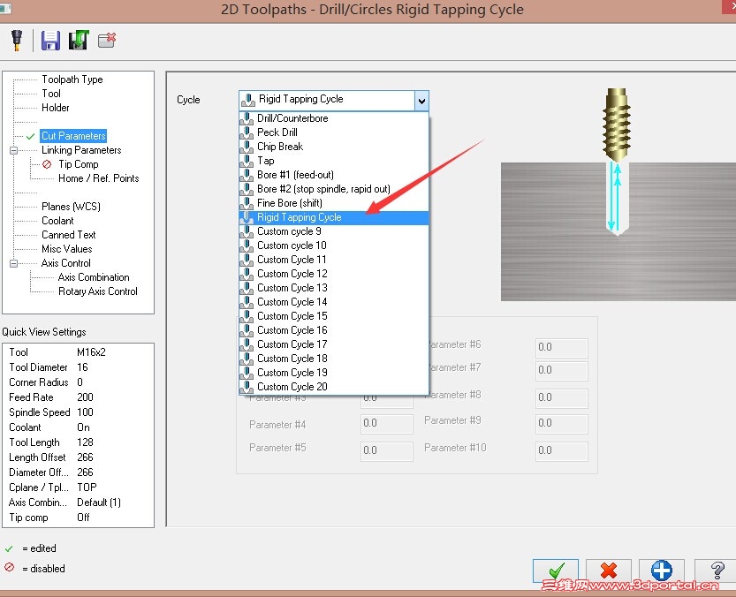Open Axis Control page in tree
The width and height of the screenshot is (736, 597).
tap(65, 263)
